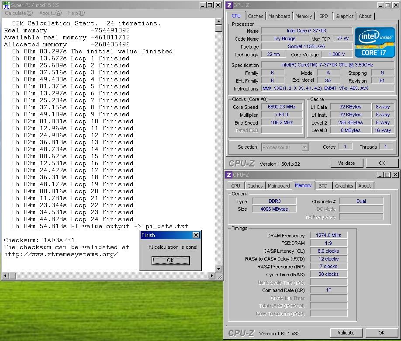
Task: Close the Finish dialog with X
Action: click(196, 235)
